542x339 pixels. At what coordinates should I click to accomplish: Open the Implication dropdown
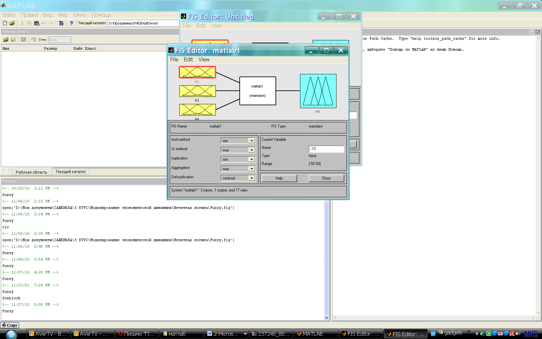tap(252, 159)
